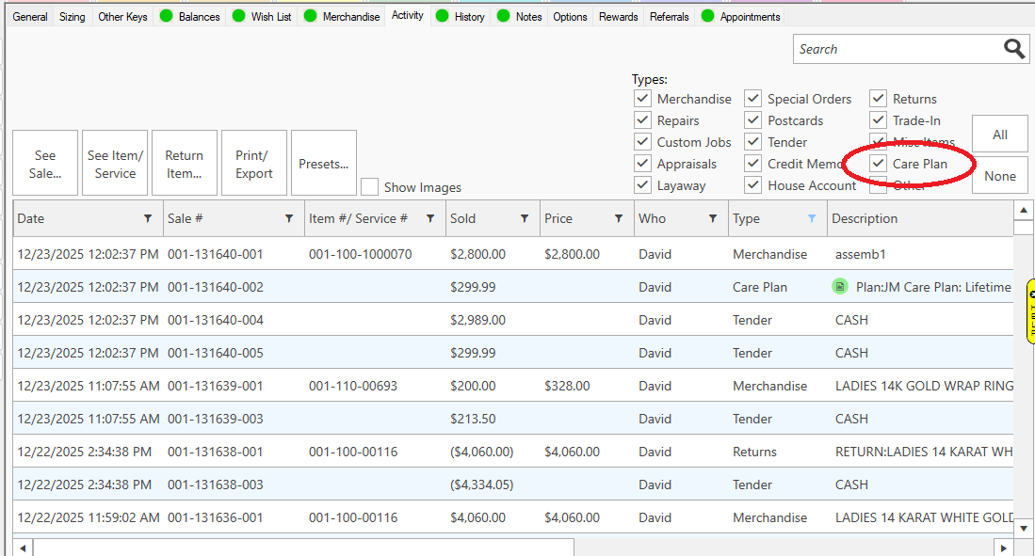Image resolution: width=1035 pixels, height=556 pixels.
Task: Click the horizontal scrollbar under the grid
Action: point(301,547)
